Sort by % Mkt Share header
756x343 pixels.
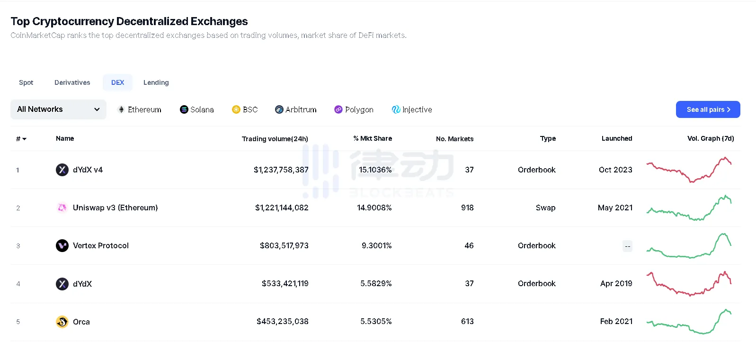pyautogui.click(x=373, y=138)
